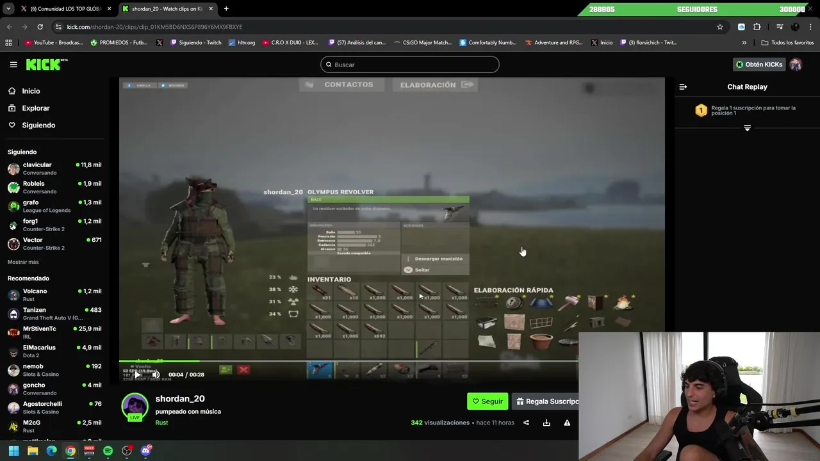Open Vector Counter-Strike 2 channel
The width and height of the screenshot is (820, 461).
coord(54,243)
